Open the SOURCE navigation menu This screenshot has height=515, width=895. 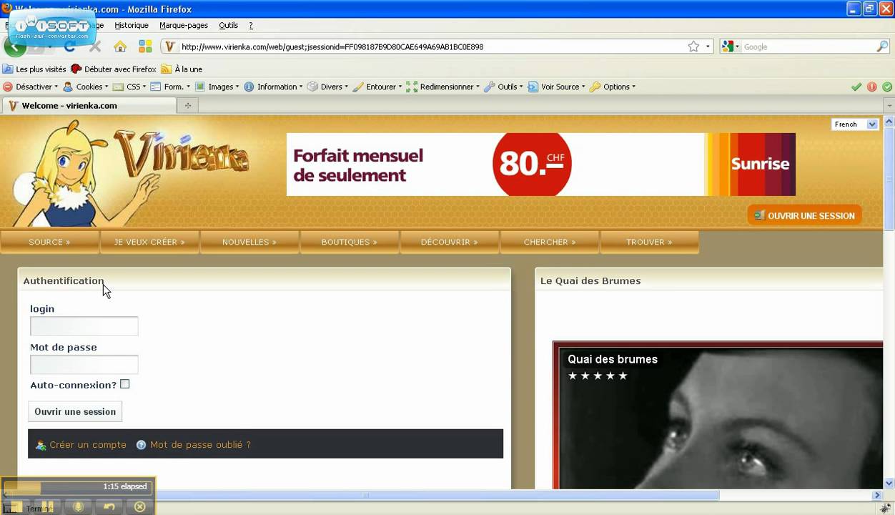point(49,242)
